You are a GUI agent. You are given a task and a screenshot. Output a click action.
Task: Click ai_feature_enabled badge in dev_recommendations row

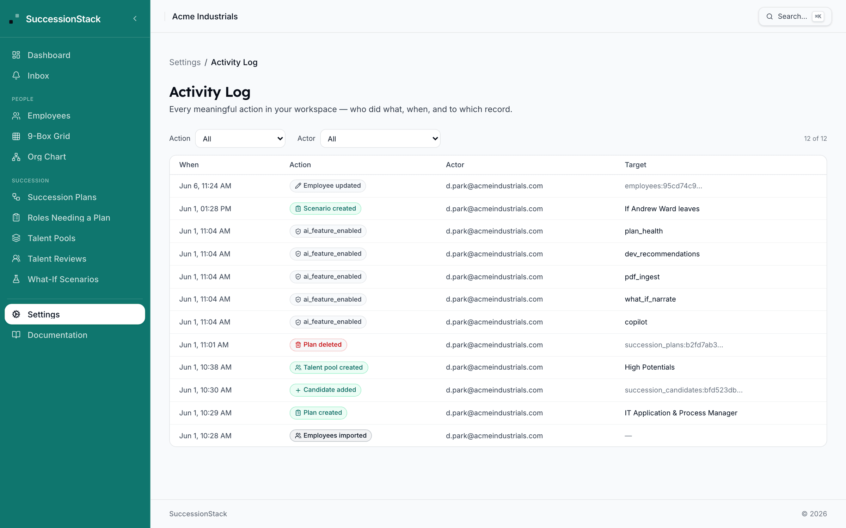328,254
